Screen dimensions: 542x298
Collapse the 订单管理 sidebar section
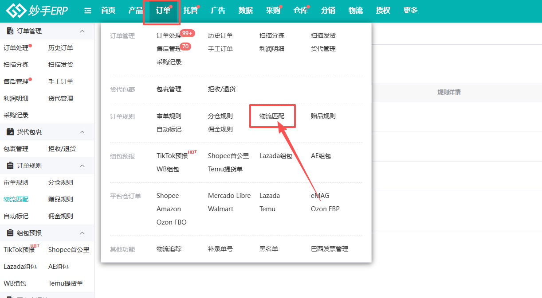(82, 31)
